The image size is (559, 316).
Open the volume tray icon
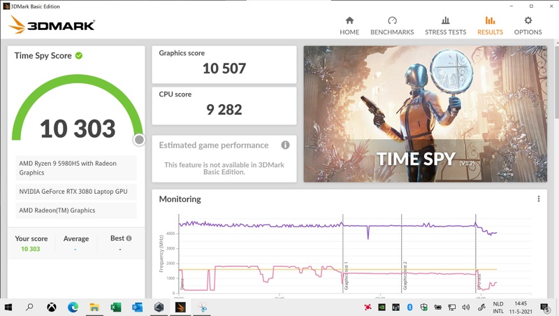[465, 307]
